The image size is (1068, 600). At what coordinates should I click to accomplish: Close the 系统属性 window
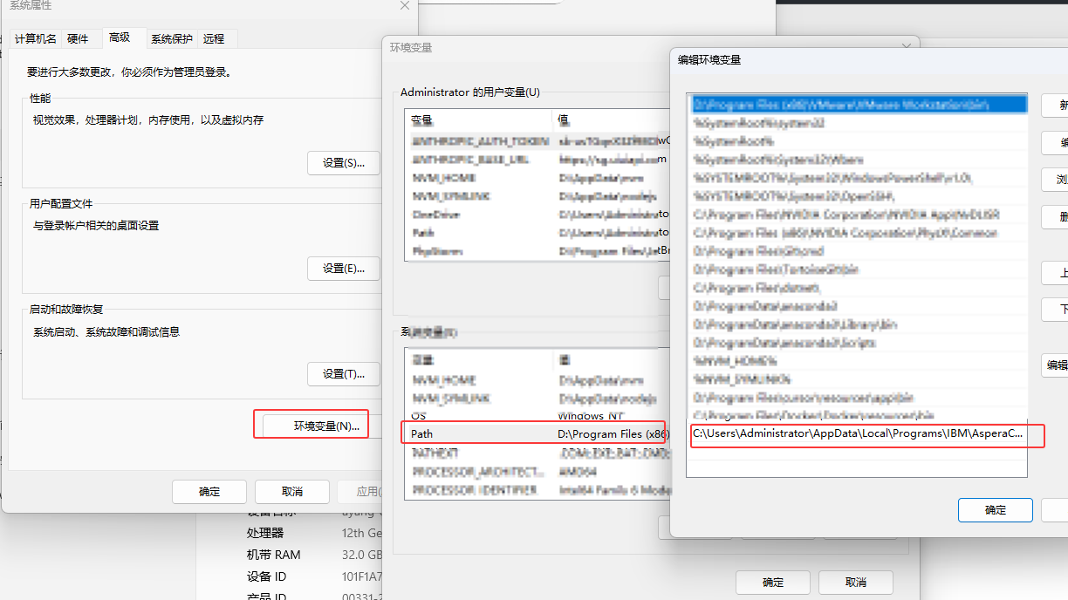404,6
